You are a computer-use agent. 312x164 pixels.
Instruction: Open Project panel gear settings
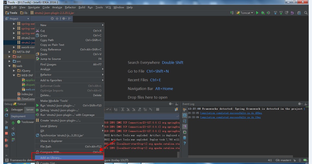tap(64, 18)
